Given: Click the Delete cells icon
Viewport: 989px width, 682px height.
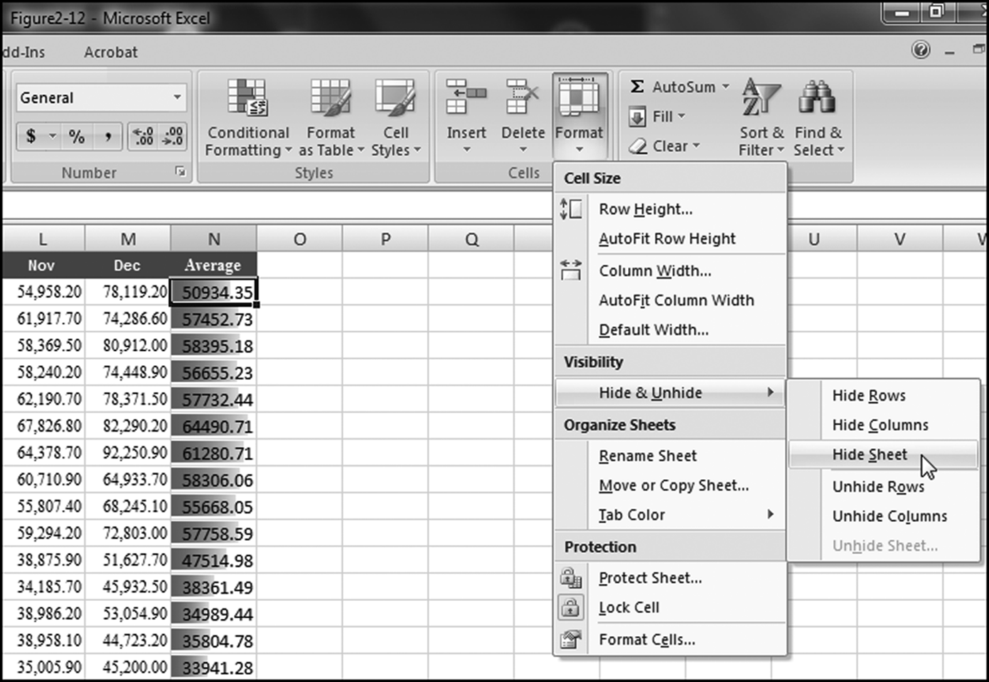Looking at the screenshot, I should [523, 97].
